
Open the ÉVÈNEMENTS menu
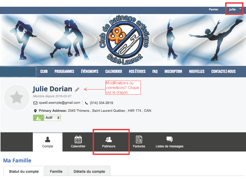pyautogui.click(x=90, y=71)
